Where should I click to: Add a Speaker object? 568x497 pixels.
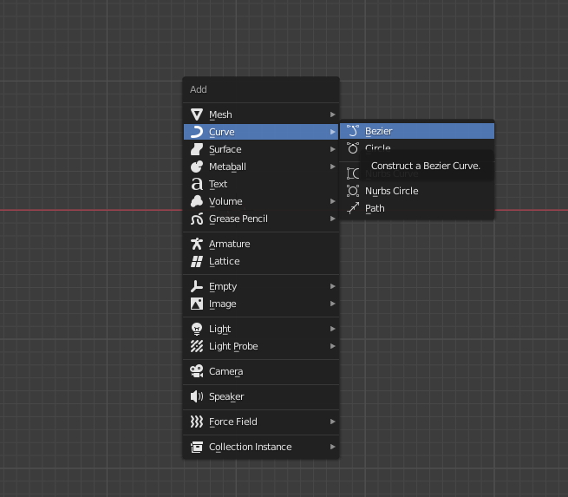coord(261,396)
